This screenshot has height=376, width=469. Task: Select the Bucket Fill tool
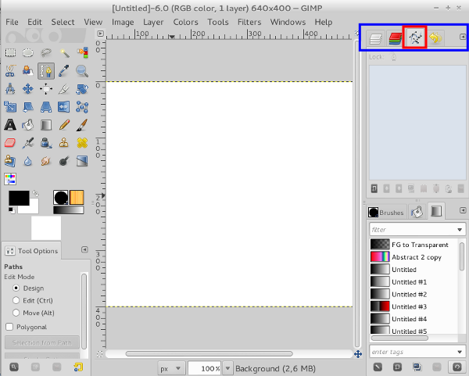[28, 125]
